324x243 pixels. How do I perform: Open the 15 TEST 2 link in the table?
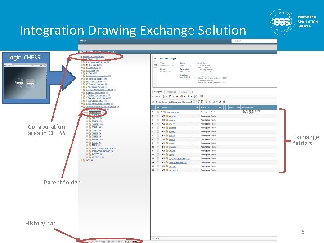point(173,170)
